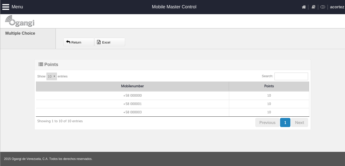Go to the Next page
The height and width of the screenshot is (166, 345).
(300, 122)
